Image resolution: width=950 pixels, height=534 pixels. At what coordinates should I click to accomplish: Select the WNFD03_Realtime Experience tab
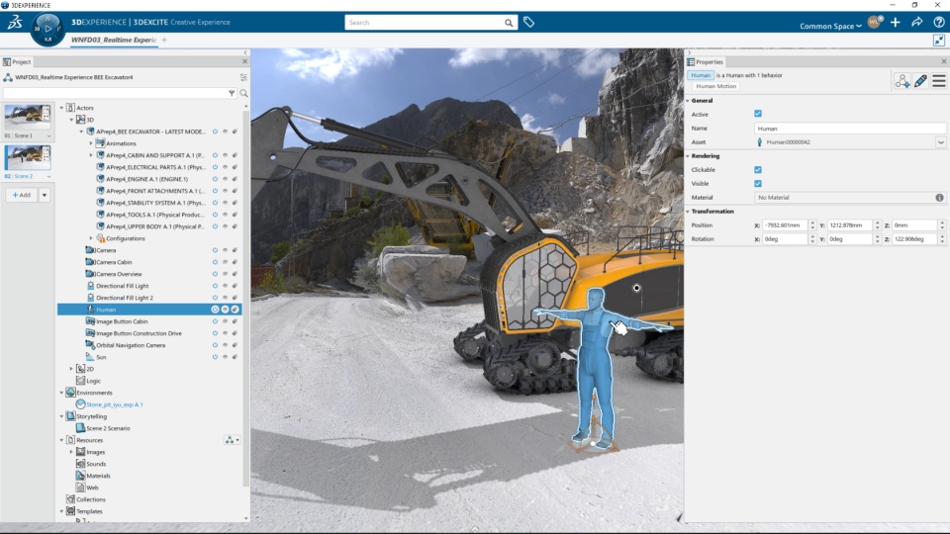(114, 40)
